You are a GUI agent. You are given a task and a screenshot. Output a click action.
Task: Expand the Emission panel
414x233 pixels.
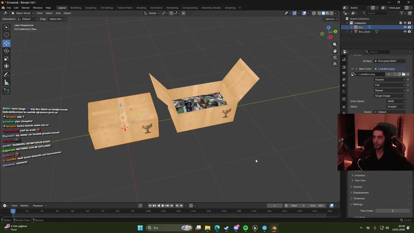360,175
